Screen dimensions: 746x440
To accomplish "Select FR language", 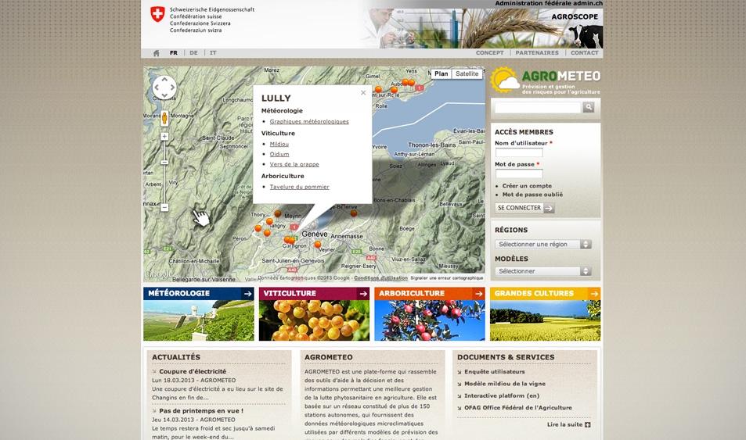I will click(x=174, y=53).
